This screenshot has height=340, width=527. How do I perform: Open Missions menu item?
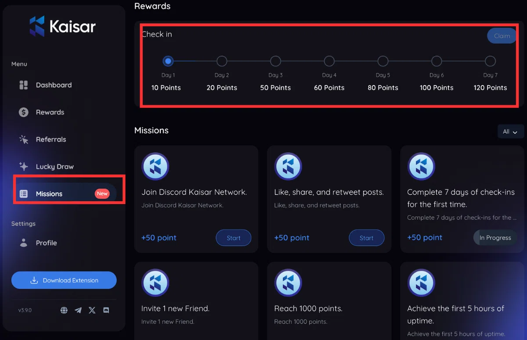click(x=64, y=194)
